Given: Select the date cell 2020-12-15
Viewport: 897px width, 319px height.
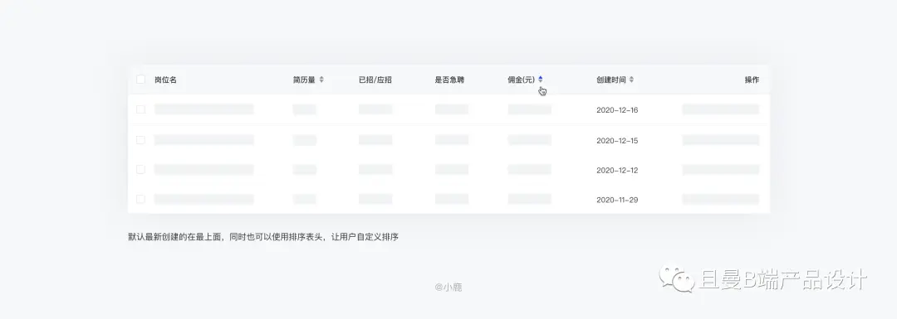Looking at the screenshot, I should pos(617,141).
